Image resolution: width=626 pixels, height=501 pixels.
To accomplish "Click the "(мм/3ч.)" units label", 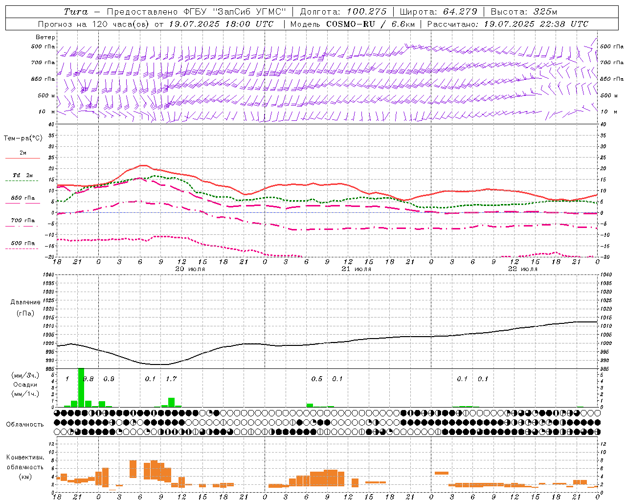I will coord(25,375).
